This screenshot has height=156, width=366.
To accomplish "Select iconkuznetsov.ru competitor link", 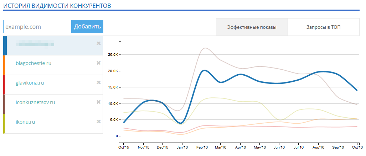I will pyautogui.click(x=35, y=102).
